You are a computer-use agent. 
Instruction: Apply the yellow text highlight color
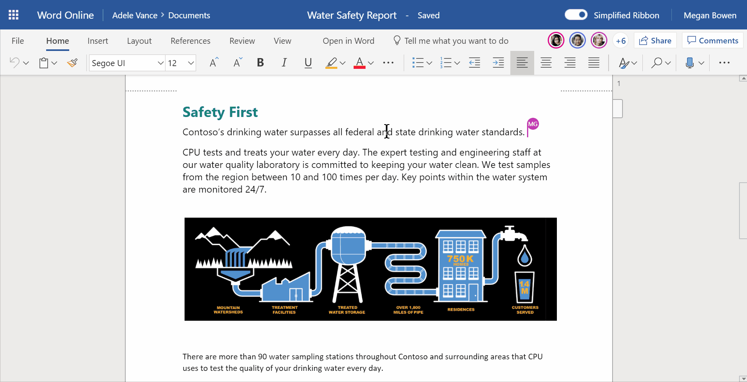331,63
